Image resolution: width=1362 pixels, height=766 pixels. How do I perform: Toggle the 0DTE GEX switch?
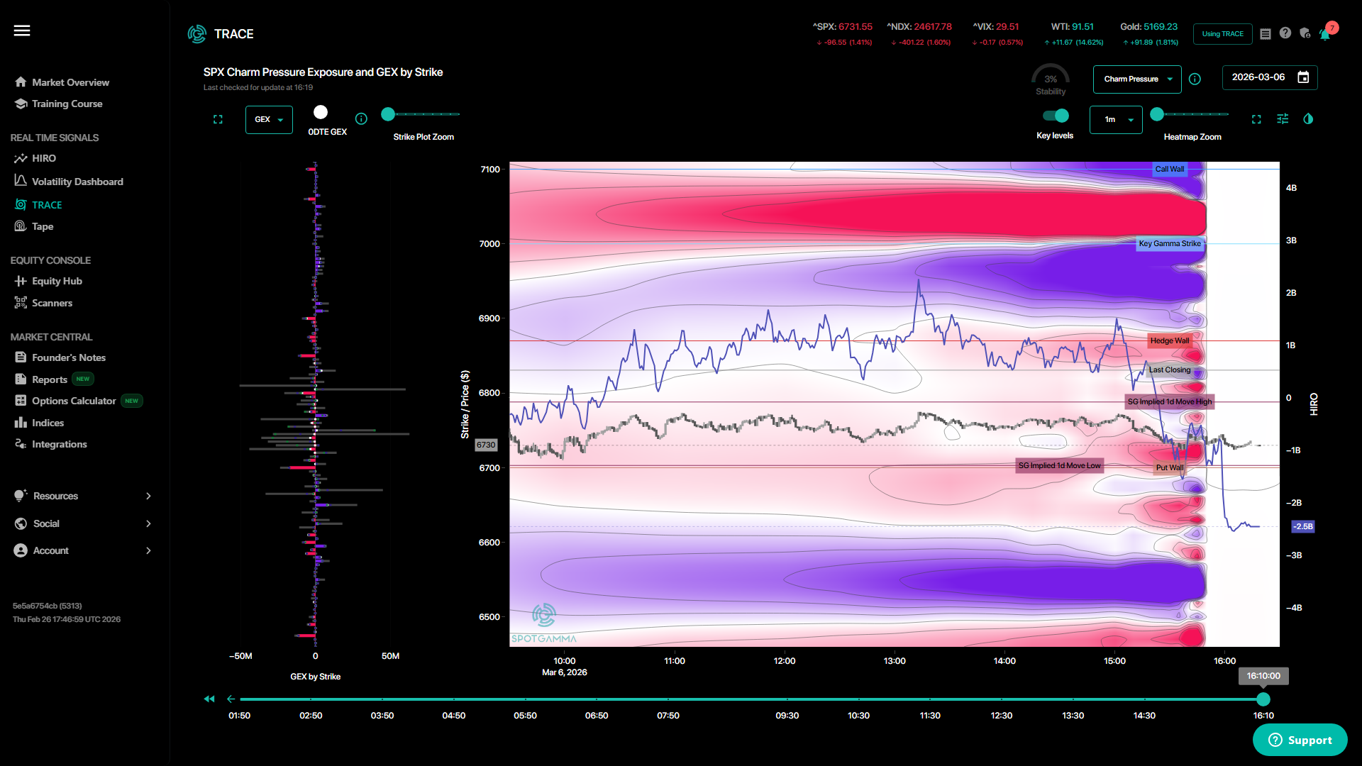[321, 113]
